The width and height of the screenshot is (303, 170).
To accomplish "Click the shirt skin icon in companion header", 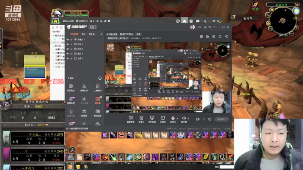I will (x=210, y=27).
